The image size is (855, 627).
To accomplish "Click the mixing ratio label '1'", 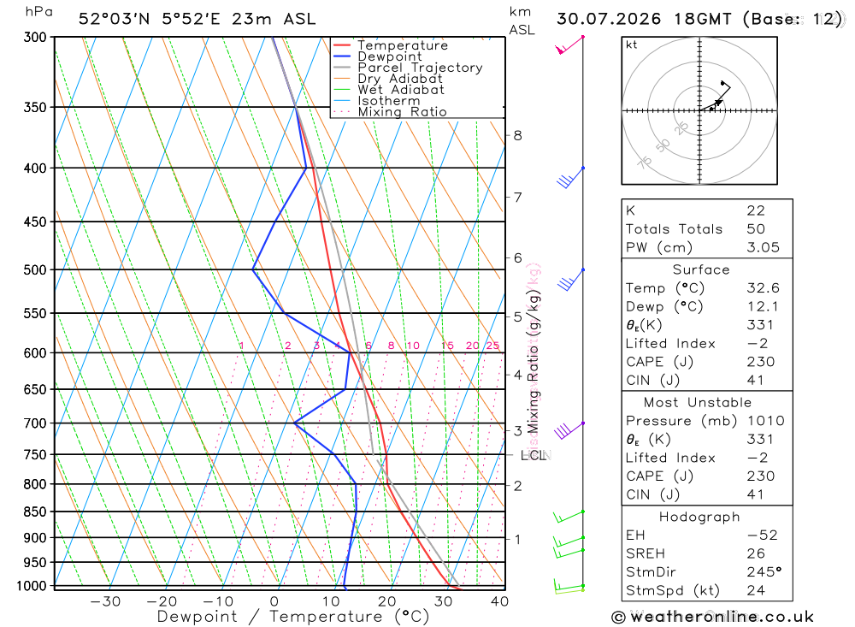I will point(242,346).
